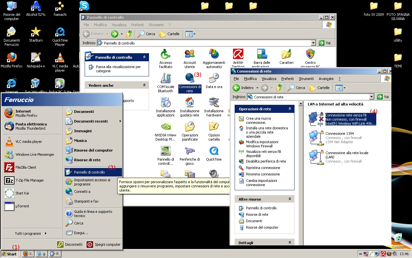Open Periferiche di gioco icon
This screenshot has height=258, width=412.
tap(190, 155)
